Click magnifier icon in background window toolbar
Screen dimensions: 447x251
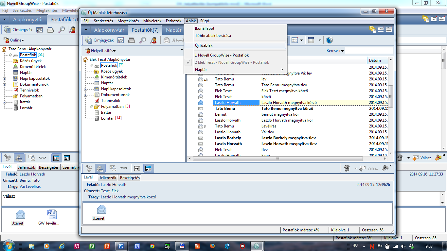click(62, 30)
